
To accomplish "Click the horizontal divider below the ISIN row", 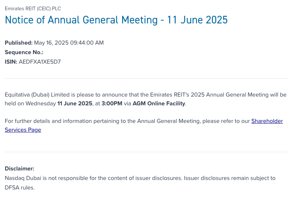I will pos(146,78).
